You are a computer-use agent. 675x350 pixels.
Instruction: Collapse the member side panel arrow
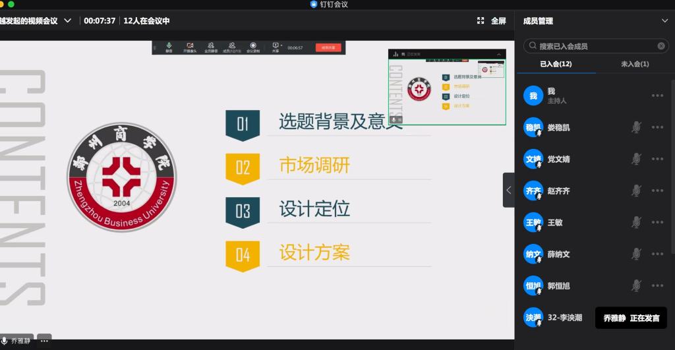coord(508,190)
